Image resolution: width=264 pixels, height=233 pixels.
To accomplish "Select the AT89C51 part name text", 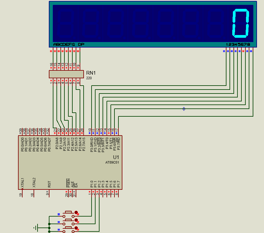I will [112, 163].
